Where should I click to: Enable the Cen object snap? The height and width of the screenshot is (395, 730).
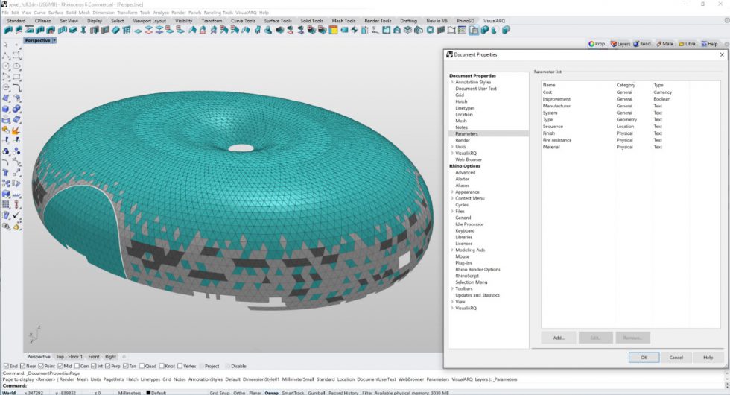click(76, 366)
